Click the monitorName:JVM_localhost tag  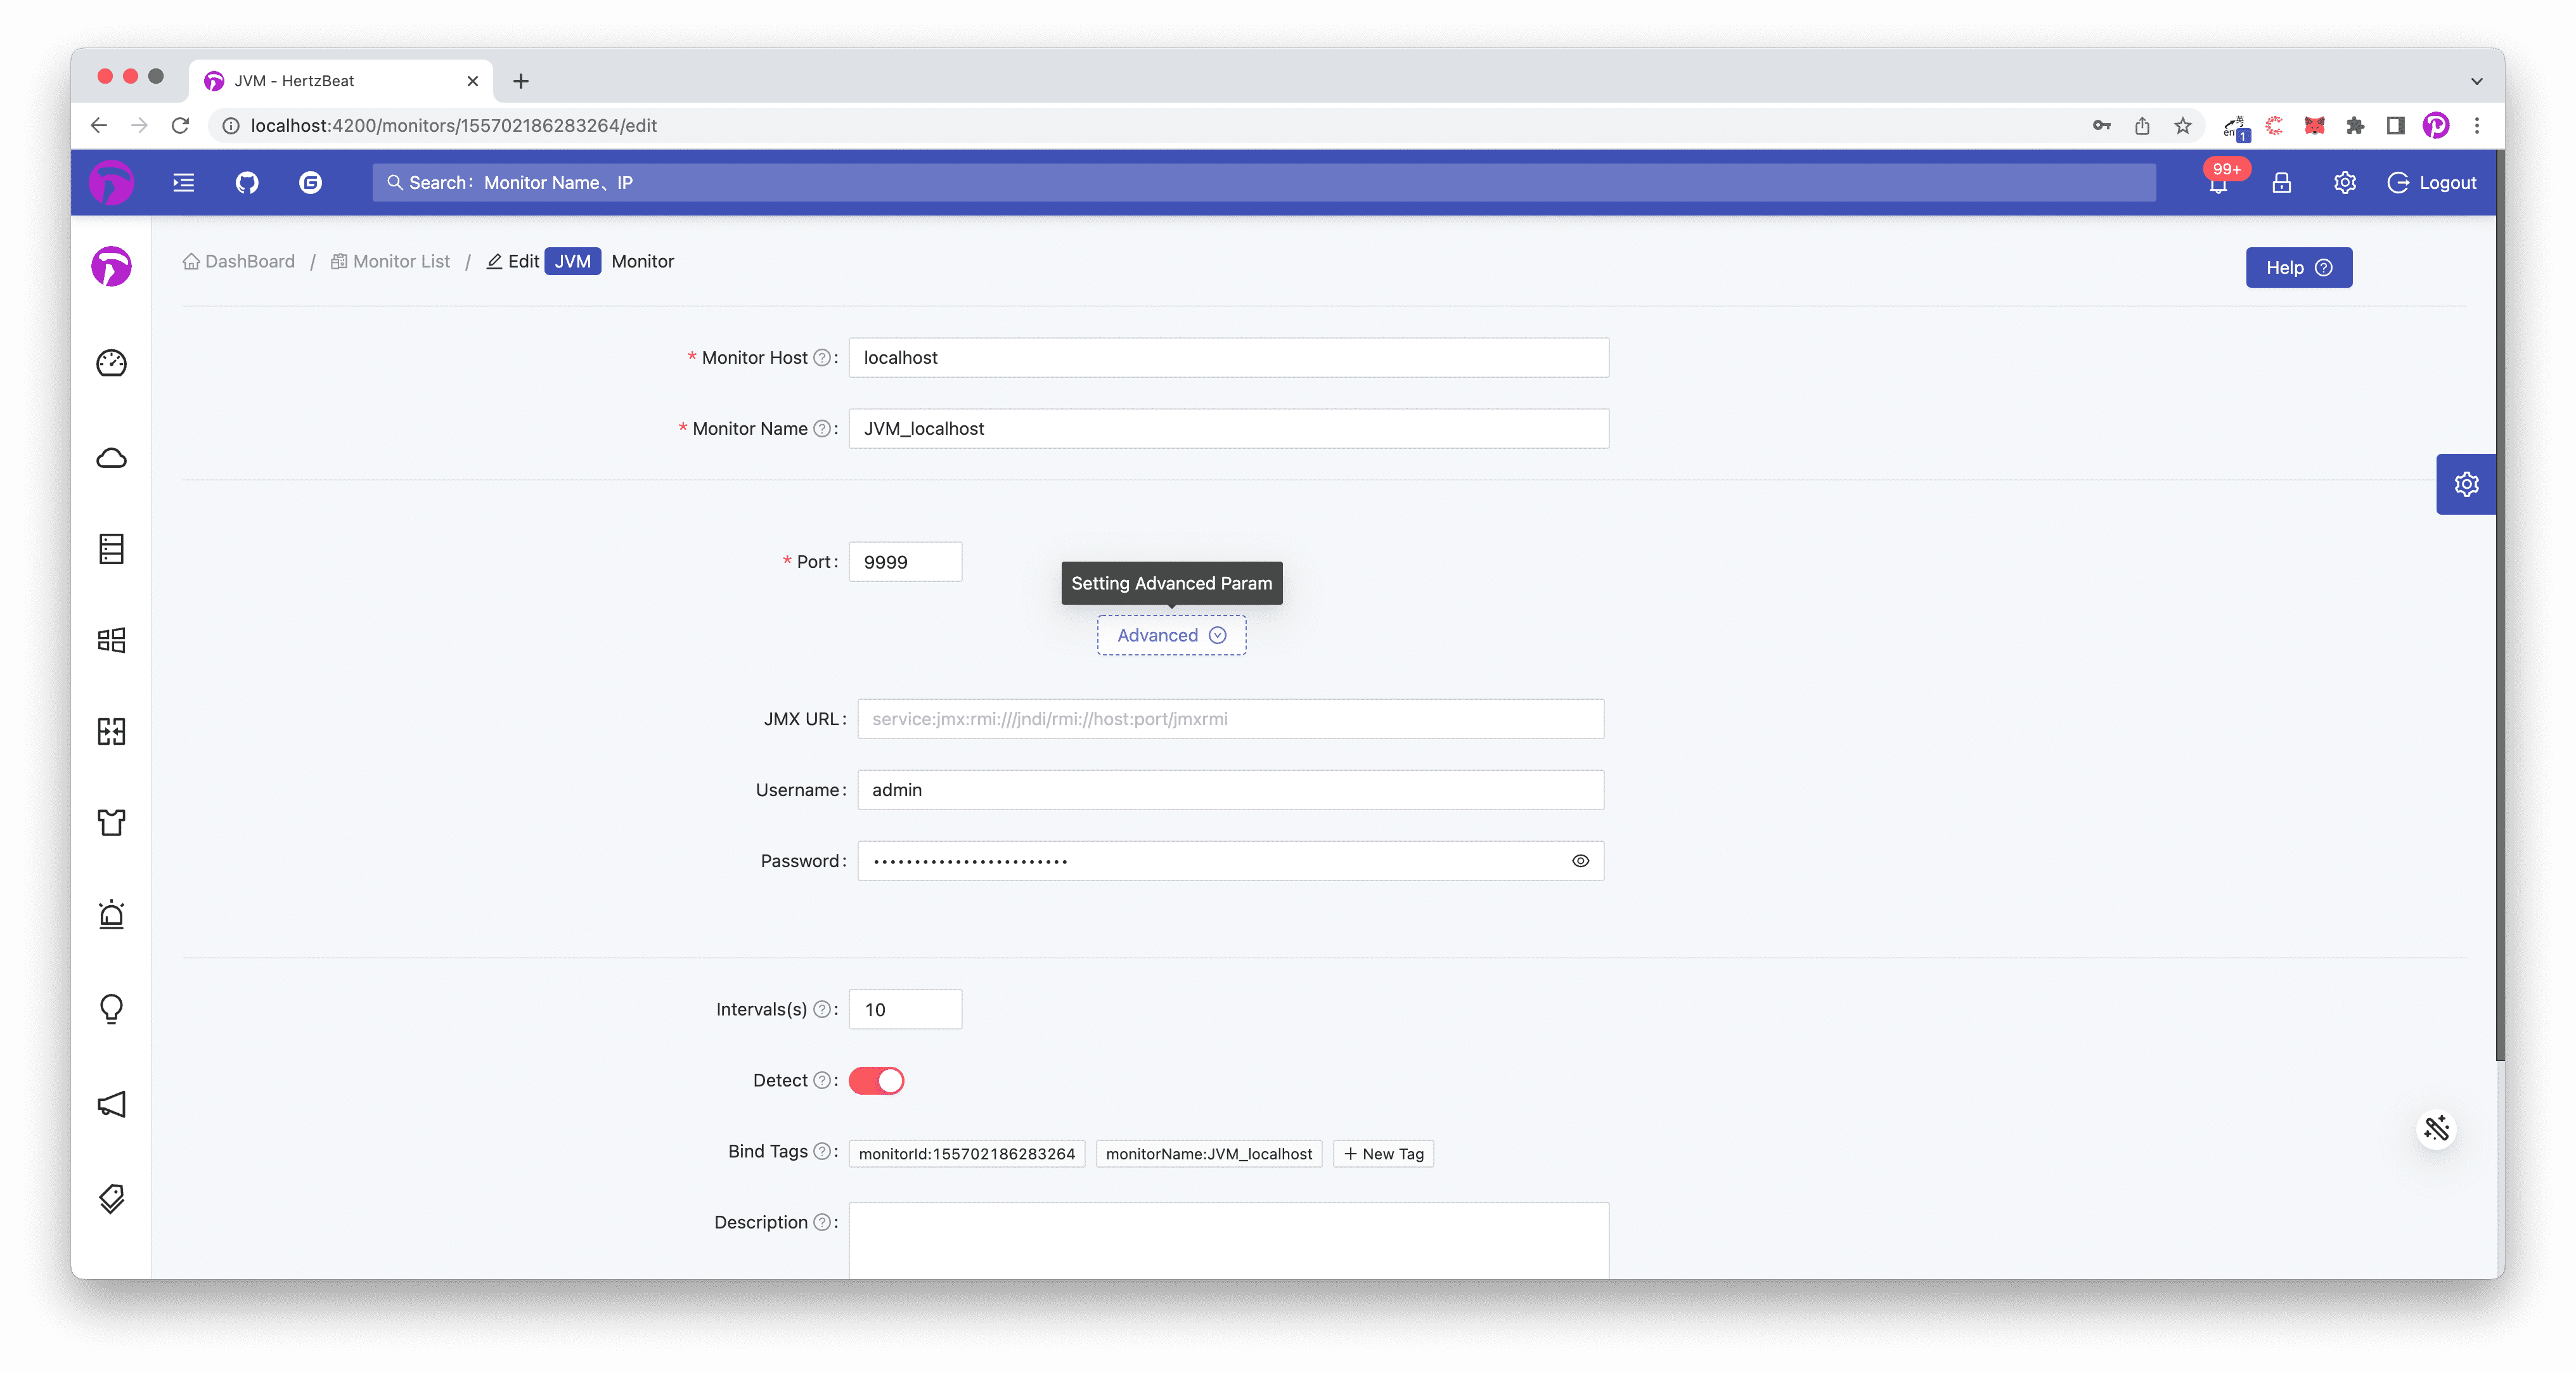point(1208,1153)
